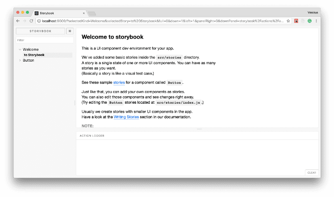Image resolution: width=334 pixels, height=197 pixels.
Task: Click the horizontal divider above Action Logger
Action: [199, 129]
